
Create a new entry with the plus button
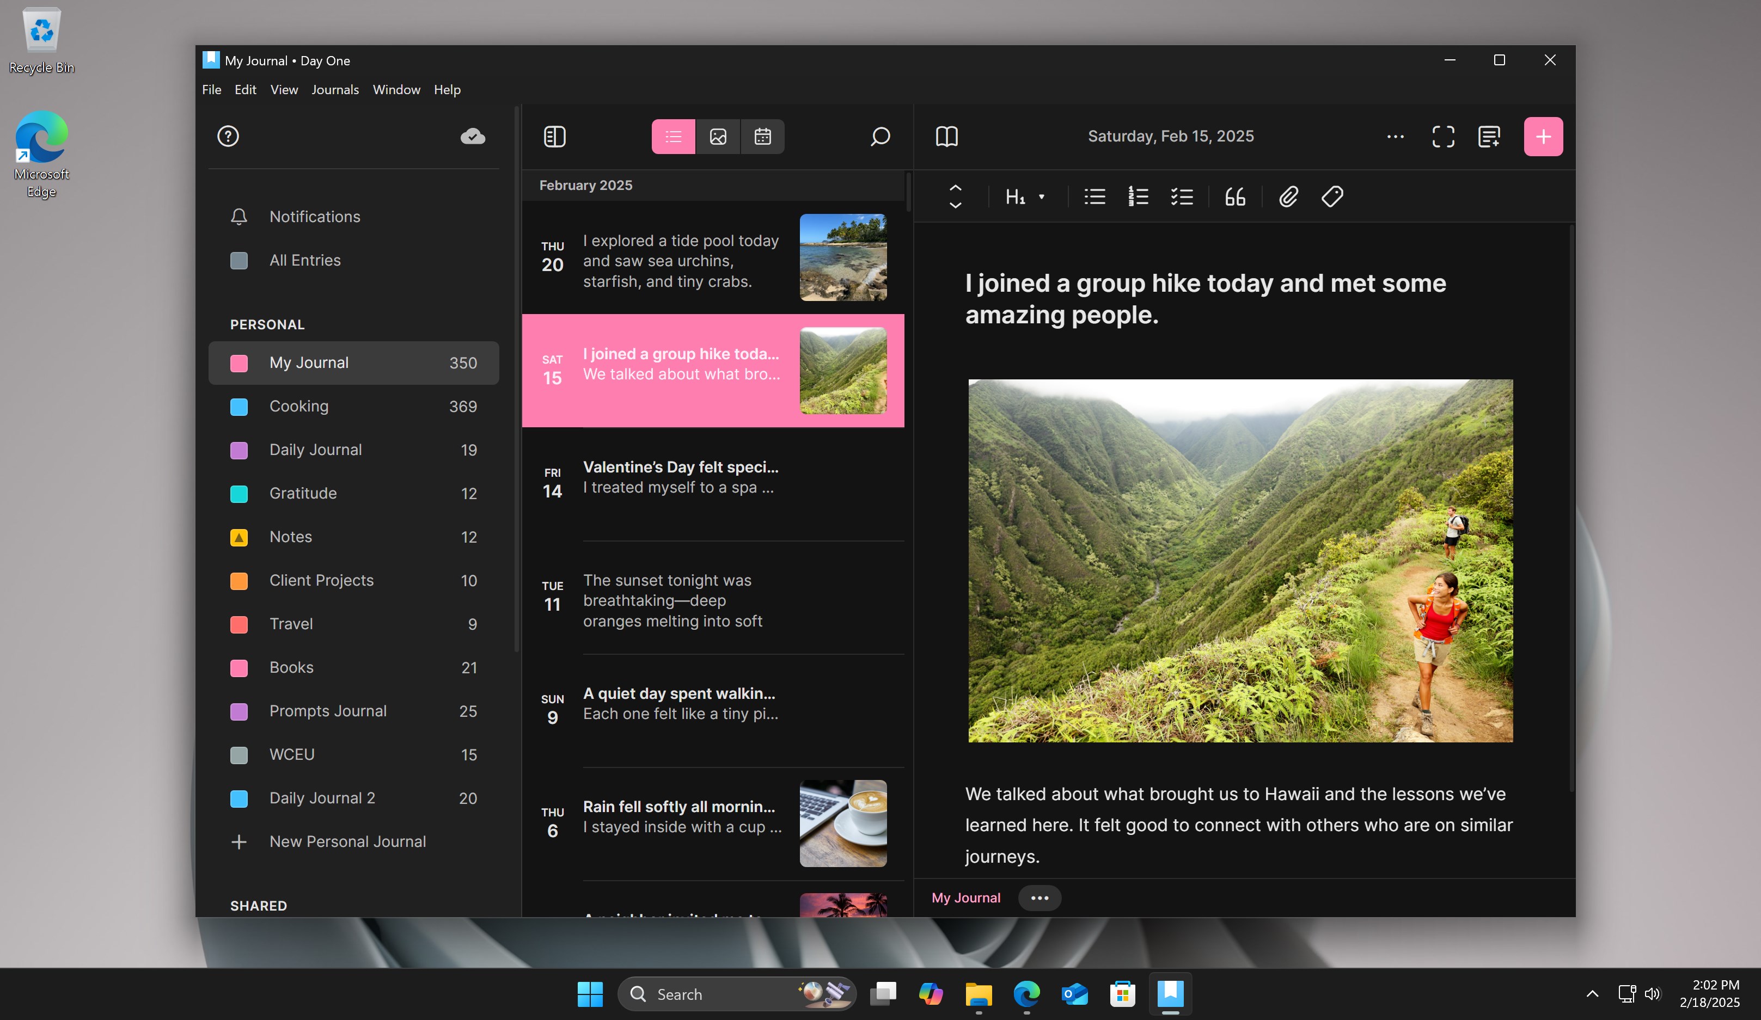(x=1543, y=136)
